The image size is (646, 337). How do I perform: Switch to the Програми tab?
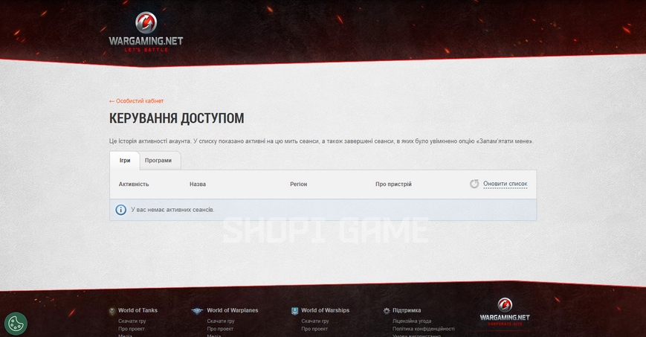[x=158, y=161]
